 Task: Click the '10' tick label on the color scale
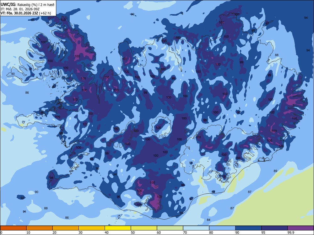[x=28, y=232]
